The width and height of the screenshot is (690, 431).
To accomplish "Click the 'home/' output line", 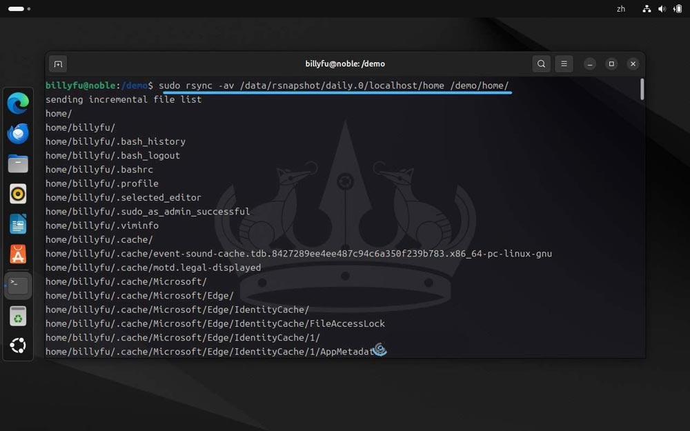I will tap(59, 114).
